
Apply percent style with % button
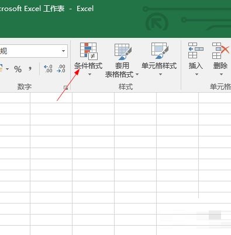(18, 69)
